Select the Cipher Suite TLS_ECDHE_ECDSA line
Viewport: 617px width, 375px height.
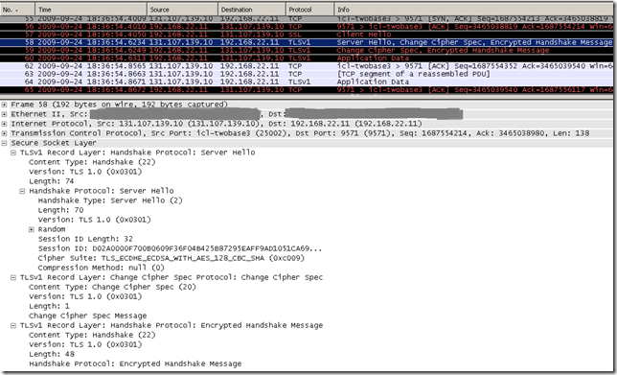171,258
